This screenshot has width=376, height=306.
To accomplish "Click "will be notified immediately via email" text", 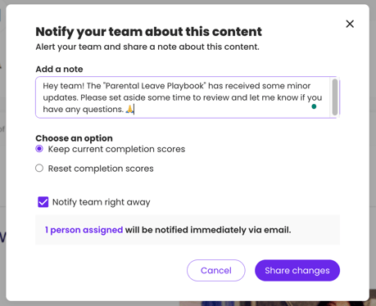I will click(x=208, y=230).
